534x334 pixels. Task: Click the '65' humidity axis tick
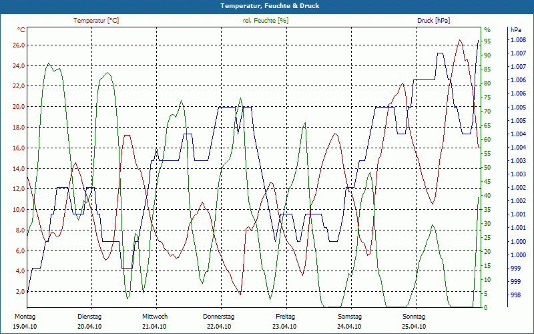487,126
